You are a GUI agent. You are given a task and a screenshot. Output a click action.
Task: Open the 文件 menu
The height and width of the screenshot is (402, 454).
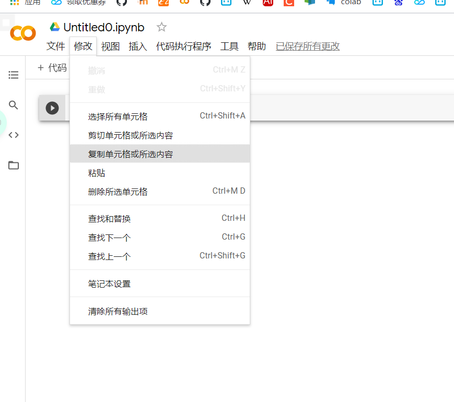(55, 46)
